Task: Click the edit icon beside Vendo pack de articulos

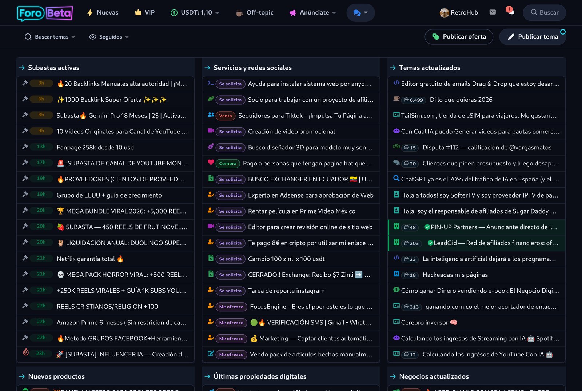Action: [211, 353]
